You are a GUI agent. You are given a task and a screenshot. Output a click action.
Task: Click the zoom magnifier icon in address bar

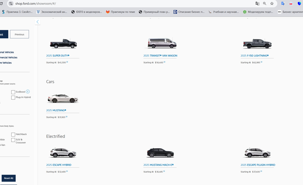pos(264,3)
